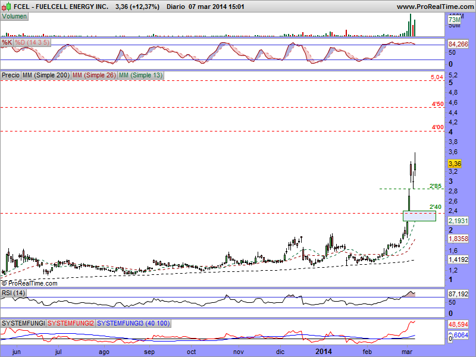Open the www.ProRealTime.com link
Image resolution: width=476 pixels, height=357 pixels.
[x=434, y=6]
